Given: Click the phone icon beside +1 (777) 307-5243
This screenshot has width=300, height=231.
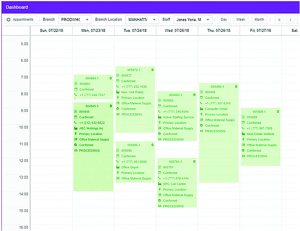Looking at the screenshot, I should pos(201,103).
